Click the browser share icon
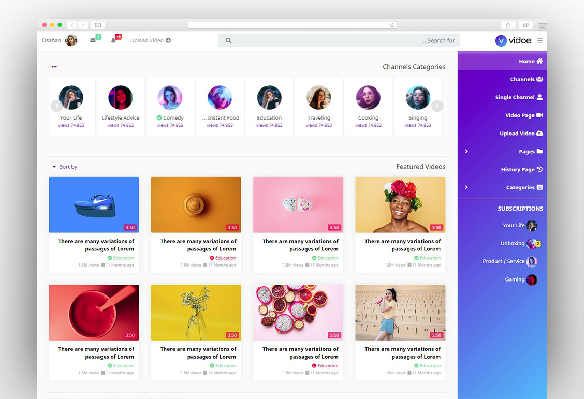585x399 pixels. point(508,25)
